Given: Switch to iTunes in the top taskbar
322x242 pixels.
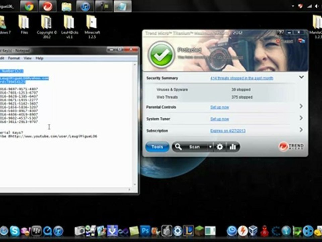Looking at the screenshot, I should [85, 6].
